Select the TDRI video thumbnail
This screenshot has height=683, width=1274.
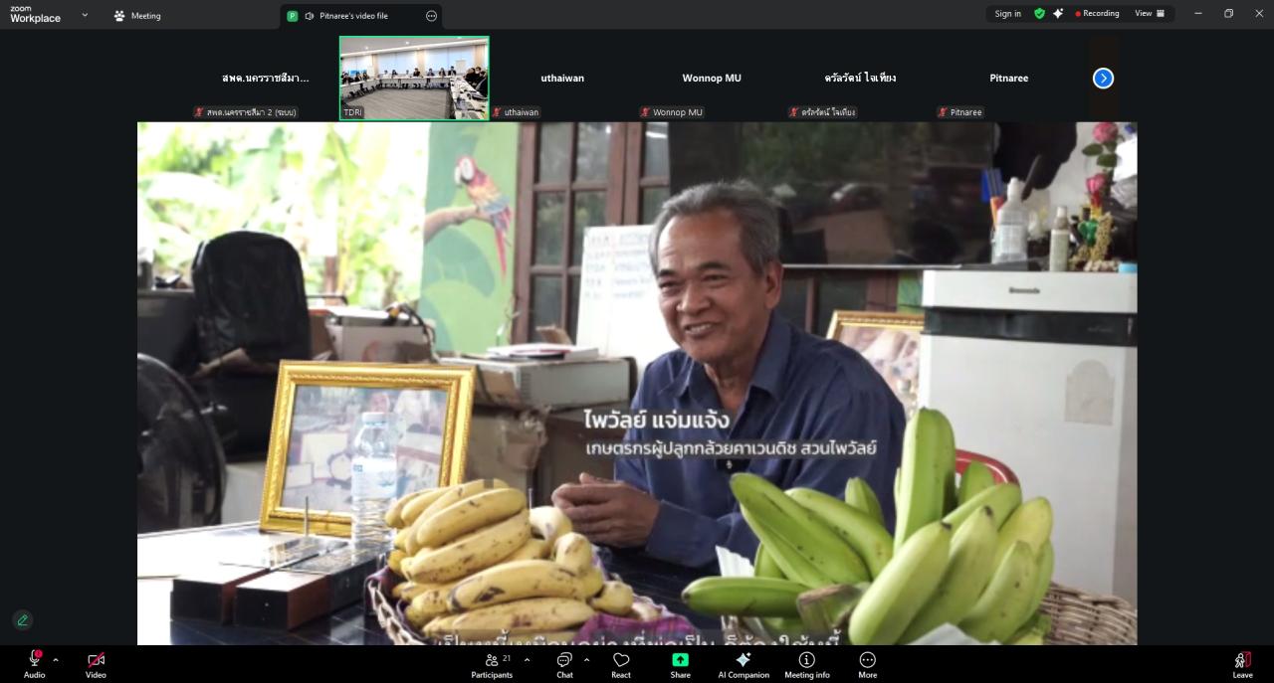(414, 77)
